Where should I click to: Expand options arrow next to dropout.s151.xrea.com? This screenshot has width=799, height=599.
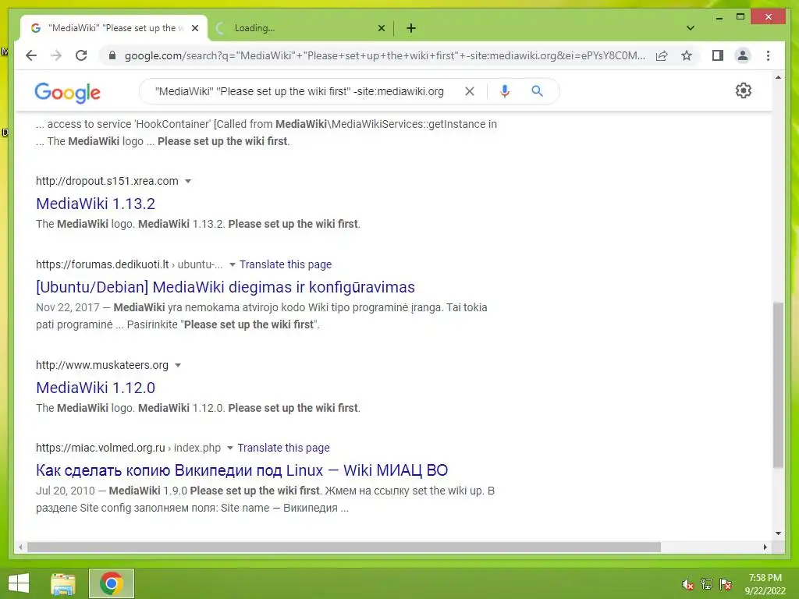coord(187,181)
